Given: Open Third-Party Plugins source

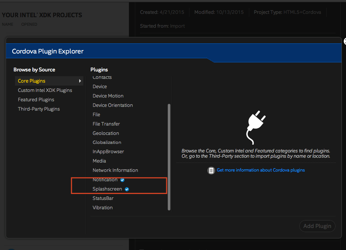Looking at the screenshot, I should (x=39, y=109).
